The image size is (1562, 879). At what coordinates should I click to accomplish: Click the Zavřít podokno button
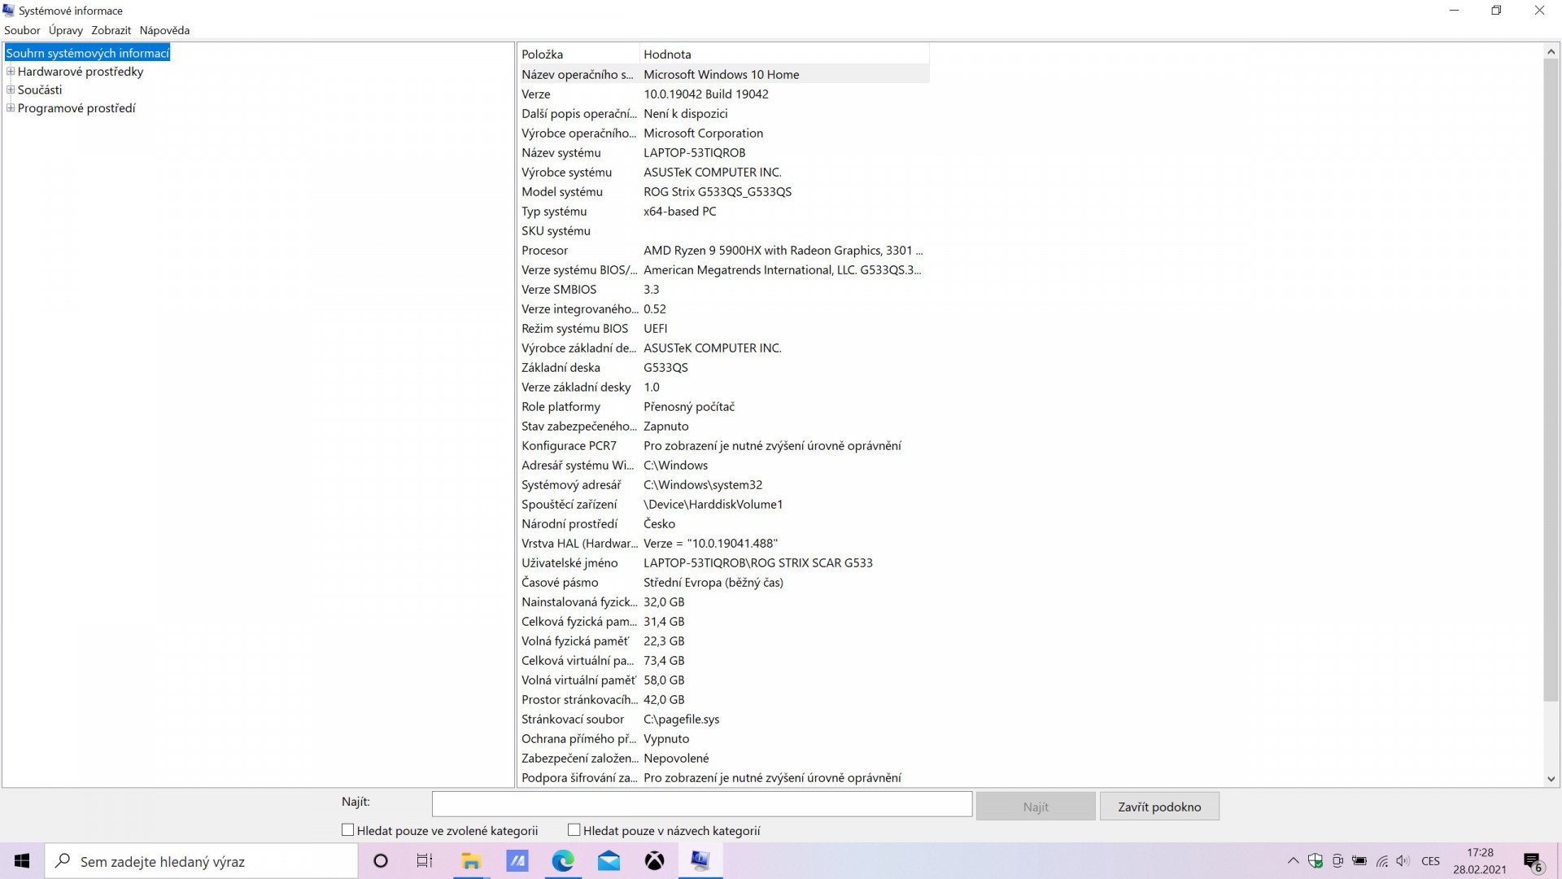point(1159,807)
